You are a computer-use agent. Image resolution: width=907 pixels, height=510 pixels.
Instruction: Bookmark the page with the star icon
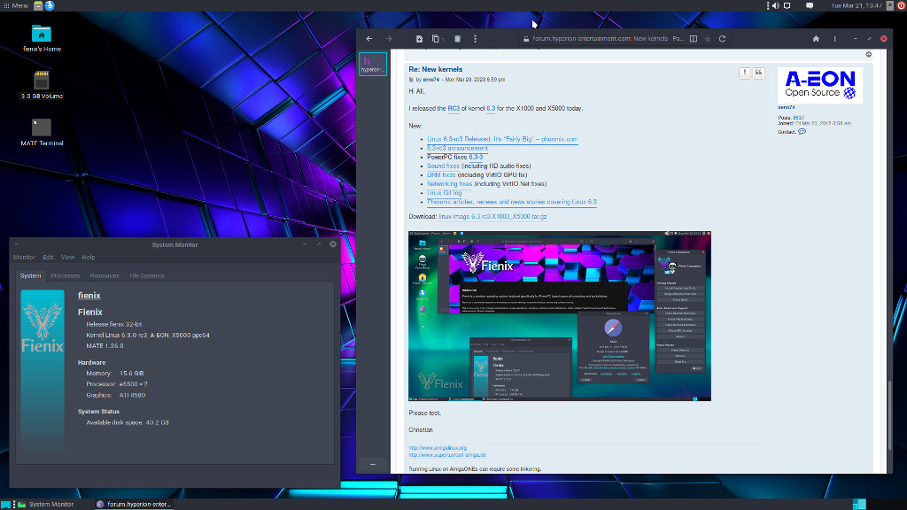[708, 39]
